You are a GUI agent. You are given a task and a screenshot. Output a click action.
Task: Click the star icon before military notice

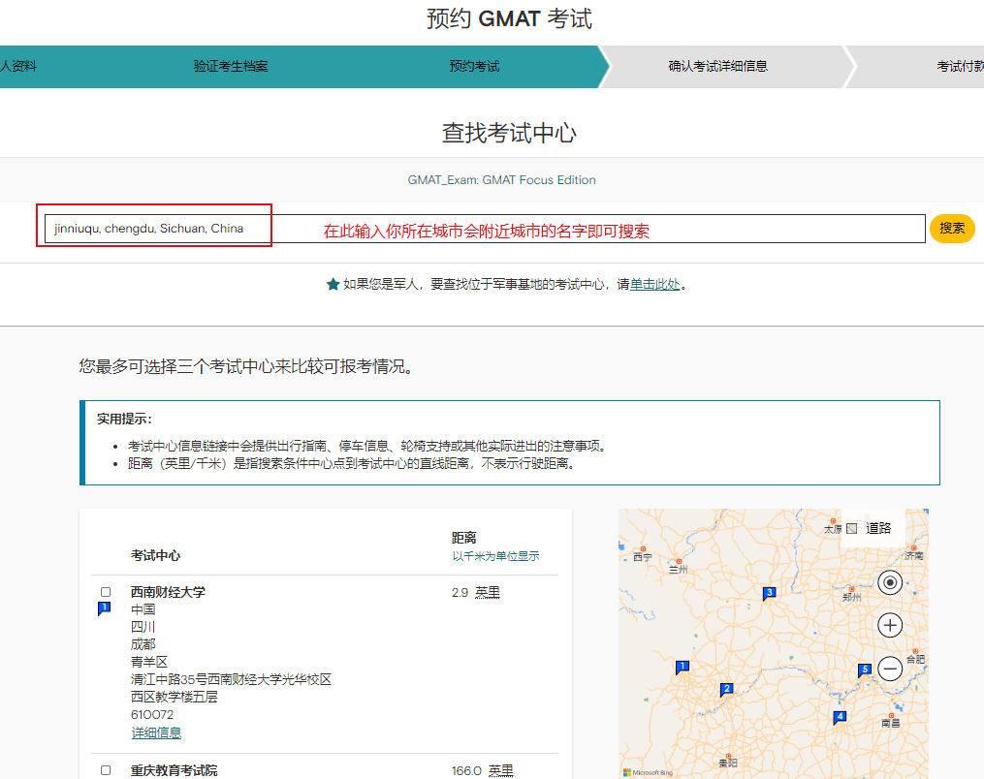[333, 284]
